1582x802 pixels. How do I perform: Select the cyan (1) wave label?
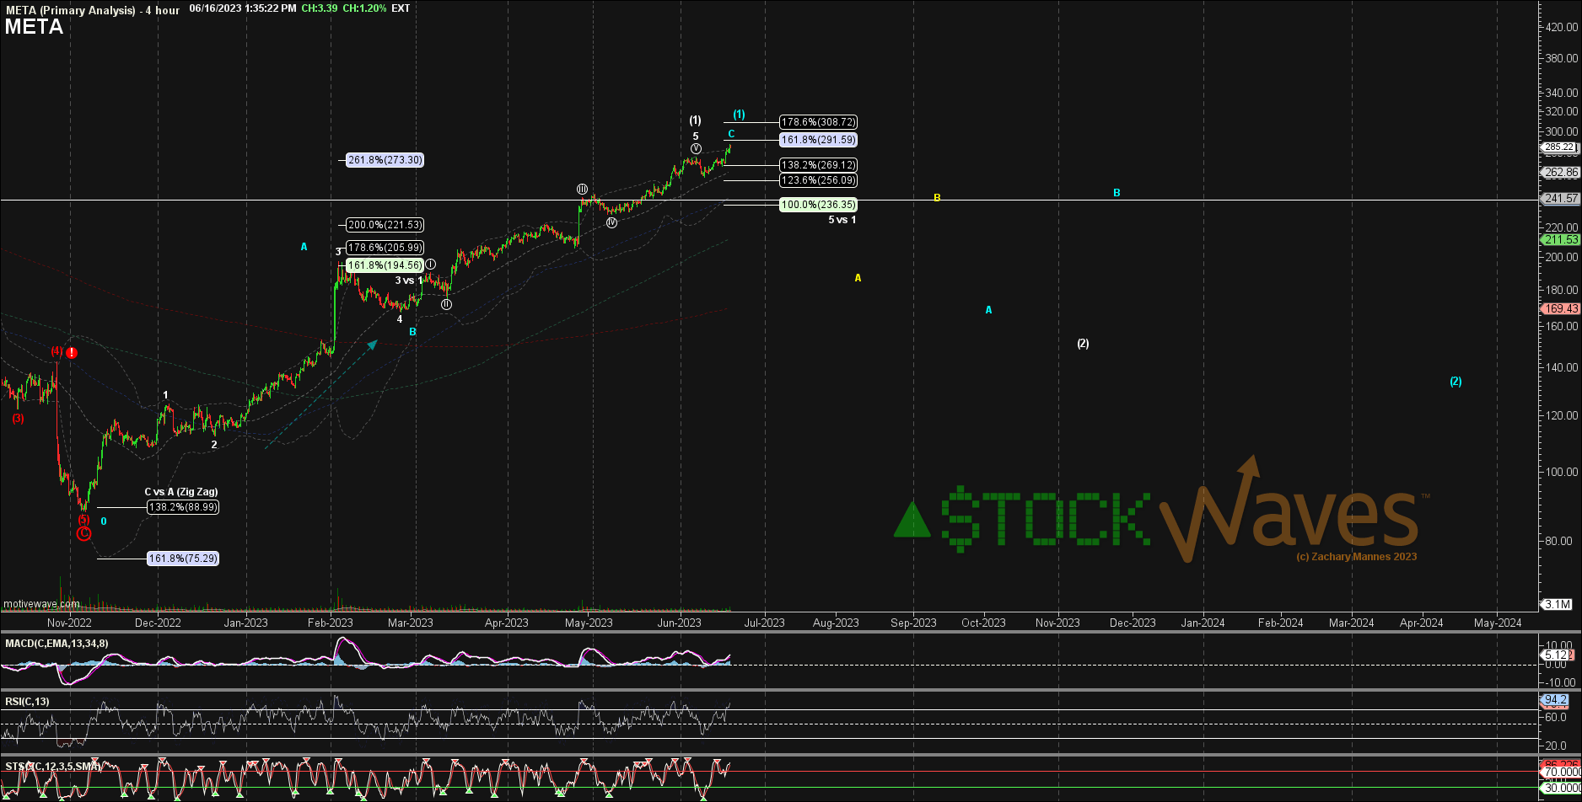click(x=739, y=115)
